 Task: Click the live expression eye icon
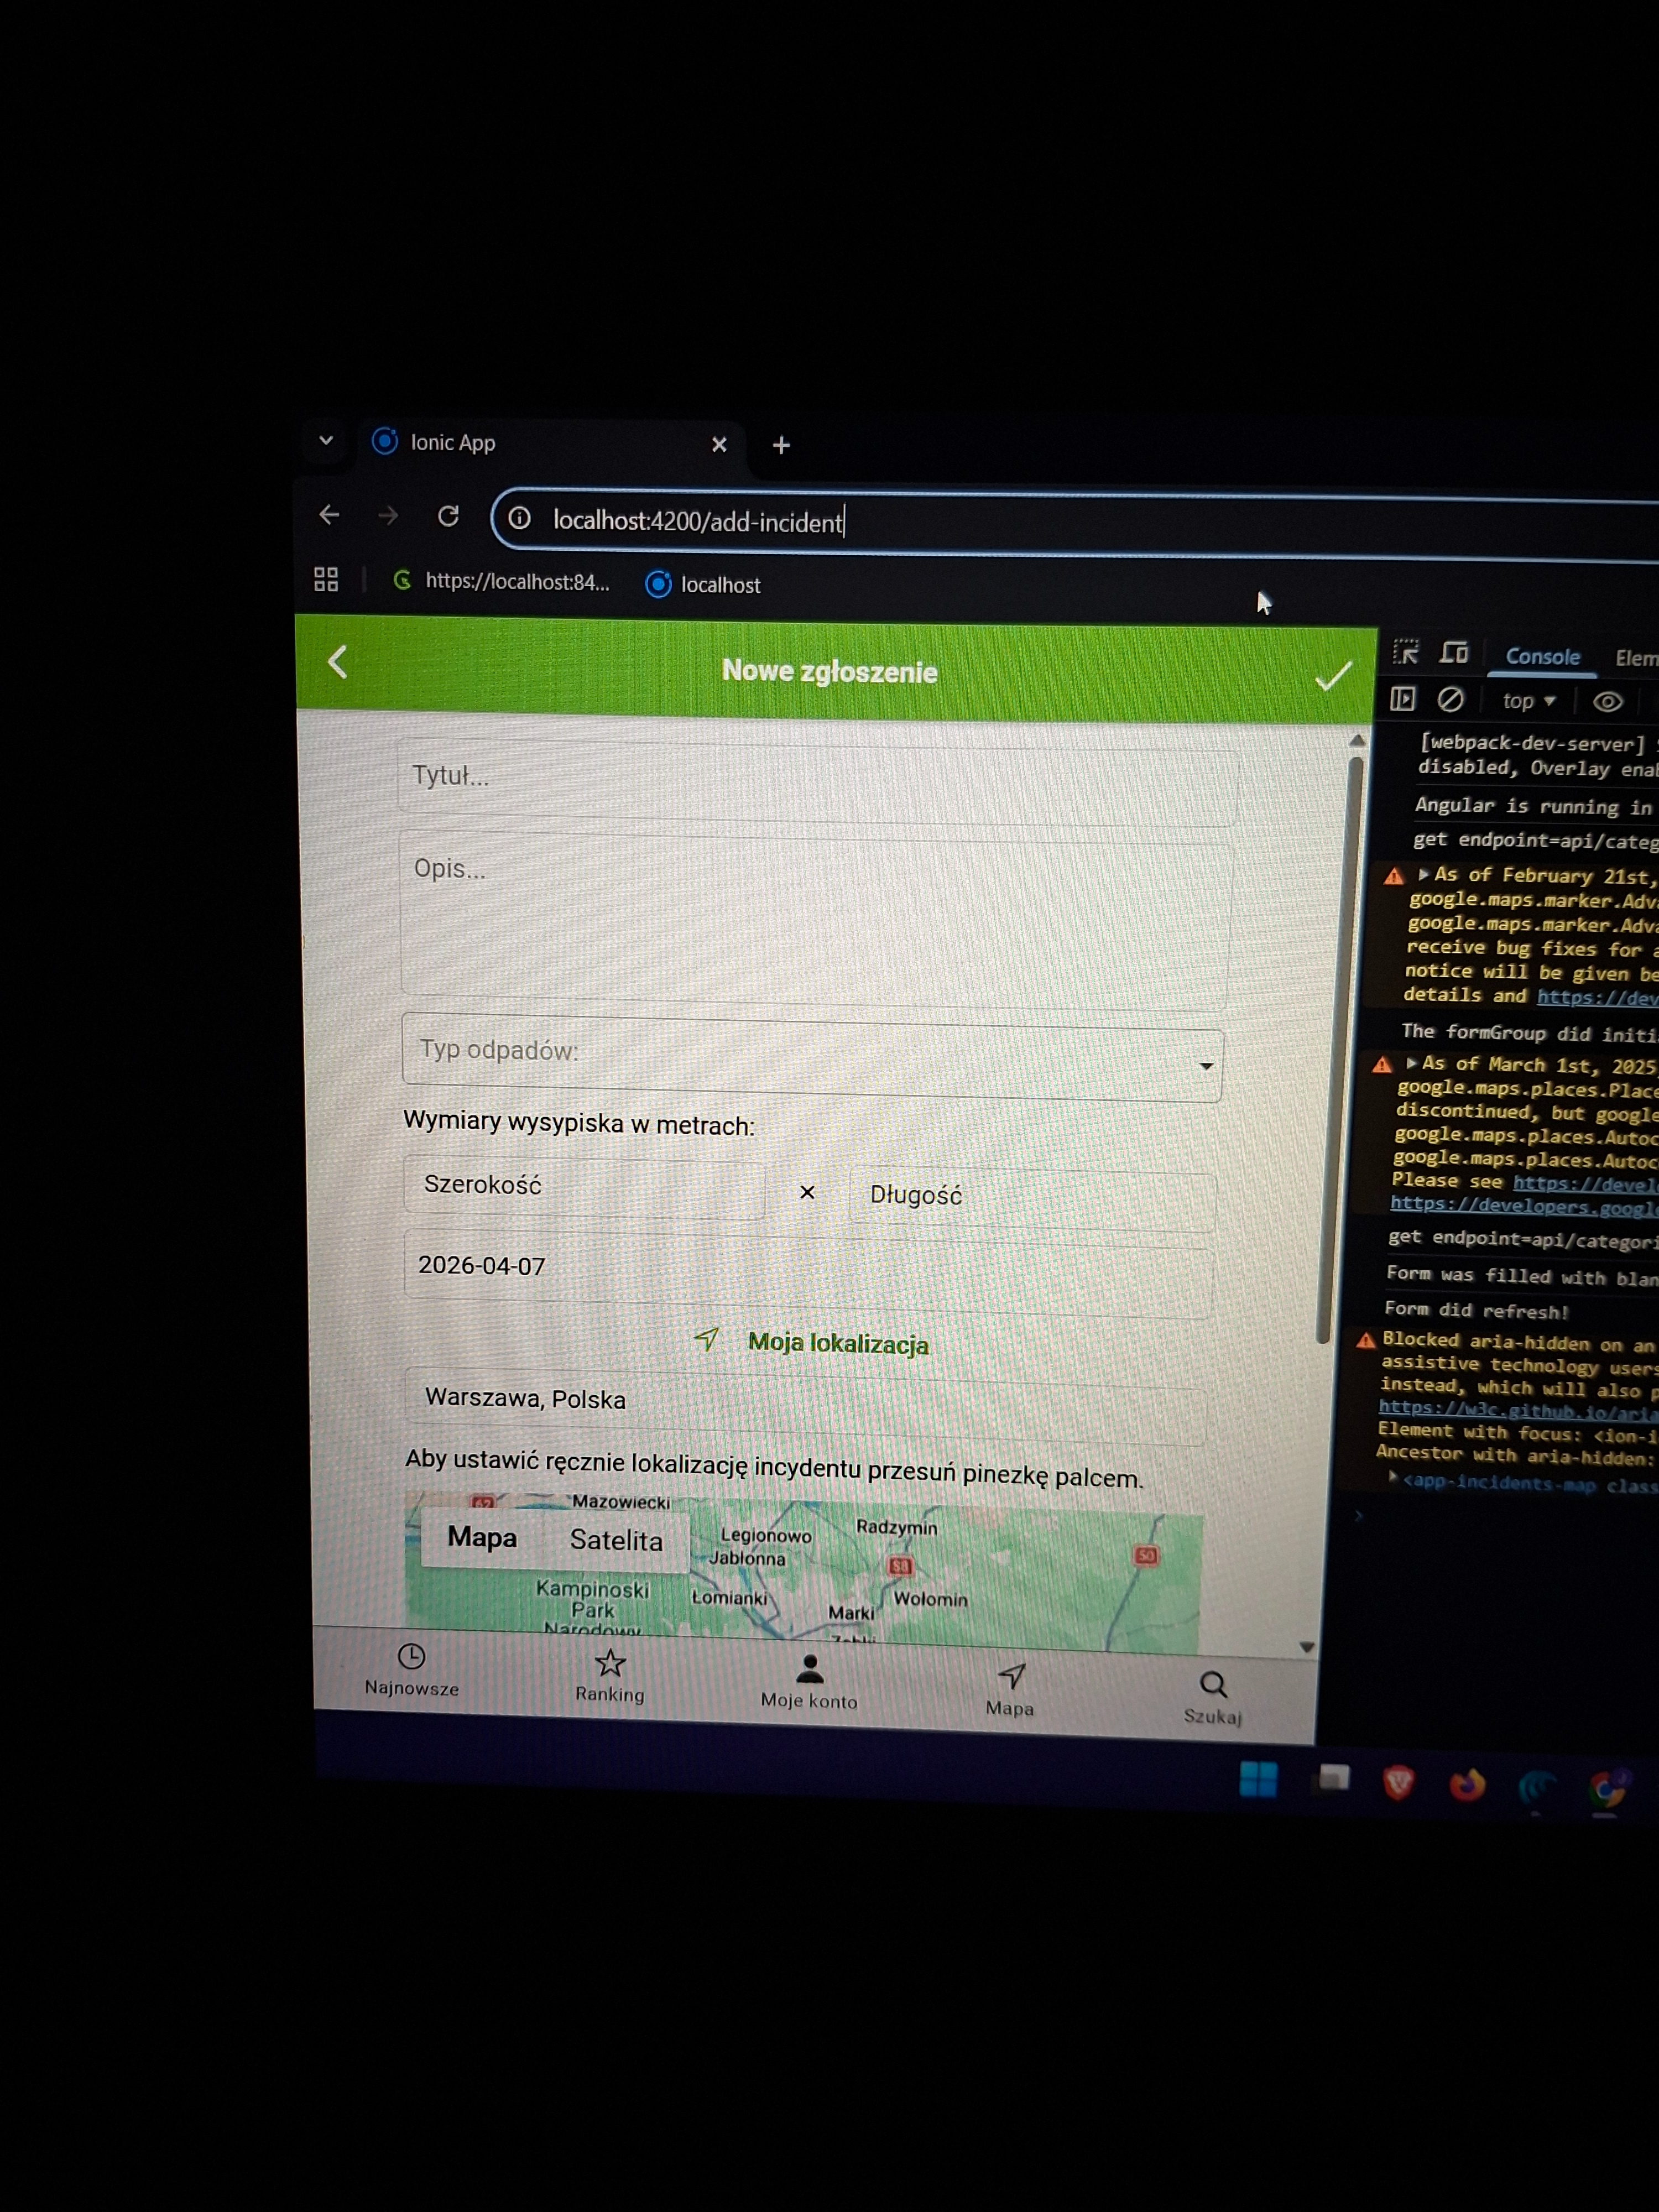(x=1607, y=702)
